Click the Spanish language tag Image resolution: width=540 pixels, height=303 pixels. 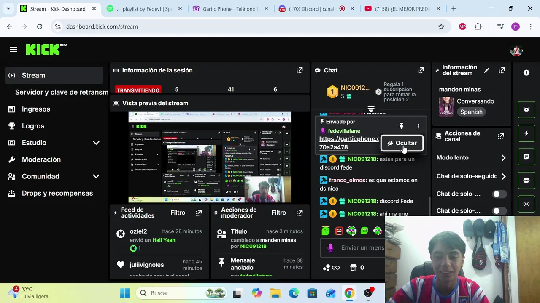471,112
